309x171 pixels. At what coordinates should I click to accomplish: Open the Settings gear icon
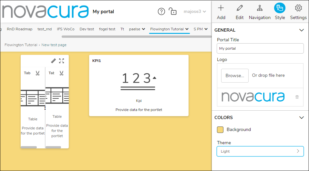[x=298, y=8]
